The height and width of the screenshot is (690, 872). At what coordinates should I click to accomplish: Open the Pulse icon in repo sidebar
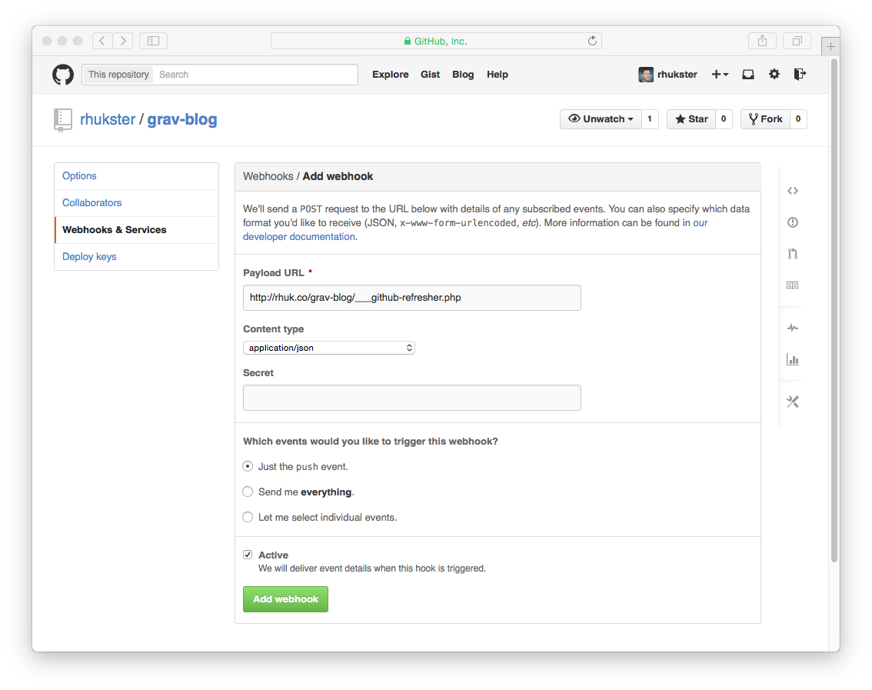[x=793, y=328]
